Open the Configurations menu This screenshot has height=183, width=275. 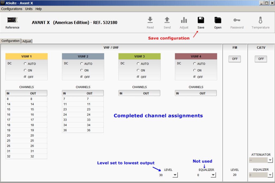pyautogui.click(x=12, y=9)
